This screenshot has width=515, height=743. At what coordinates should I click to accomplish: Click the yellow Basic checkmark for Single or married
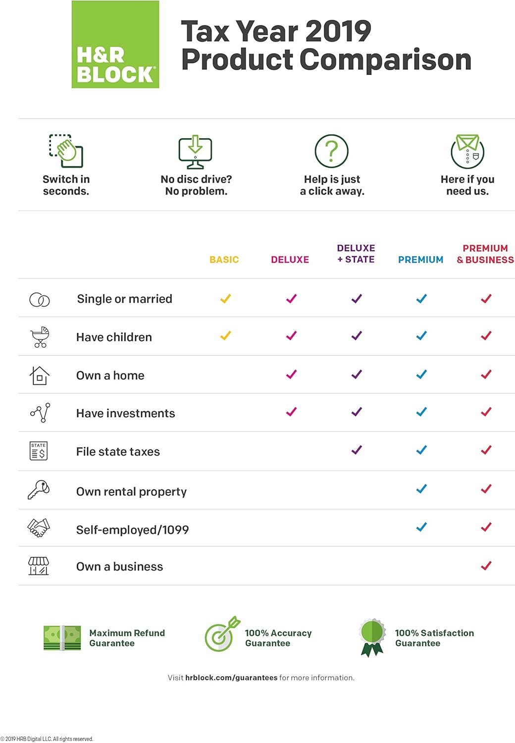[x=225, y=299]
